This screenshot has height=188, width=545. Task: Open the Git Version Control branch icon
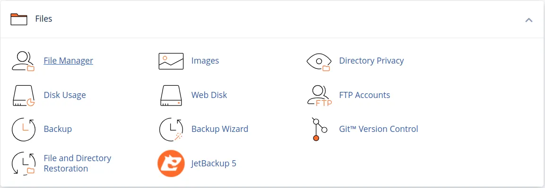click(x=319, y=129)
